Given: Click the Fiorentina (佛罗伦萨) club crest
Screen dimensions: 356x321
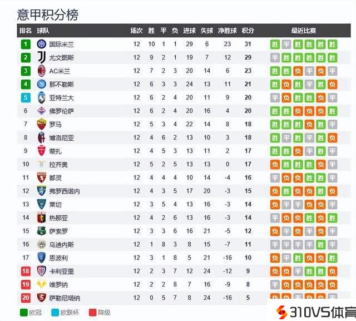Looking at the screenshot, I should point(41,111).
